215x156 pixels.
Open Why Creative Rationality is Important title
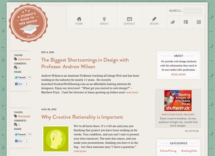82,117
